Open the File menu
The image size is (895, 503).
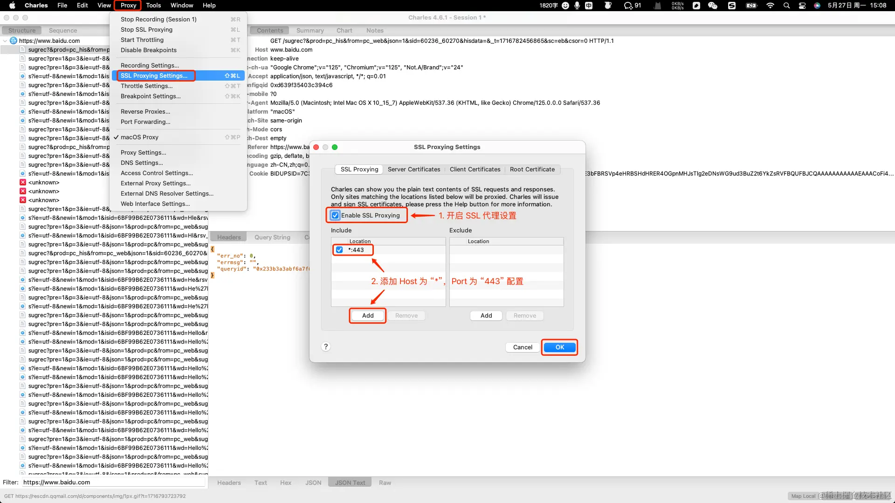(x=62, y=6)
